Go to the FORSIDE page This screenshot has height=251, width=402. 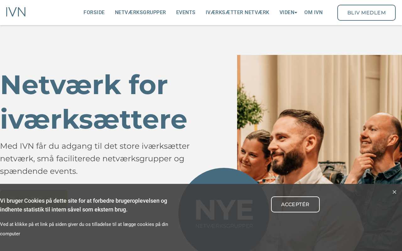tap(94, 13)
